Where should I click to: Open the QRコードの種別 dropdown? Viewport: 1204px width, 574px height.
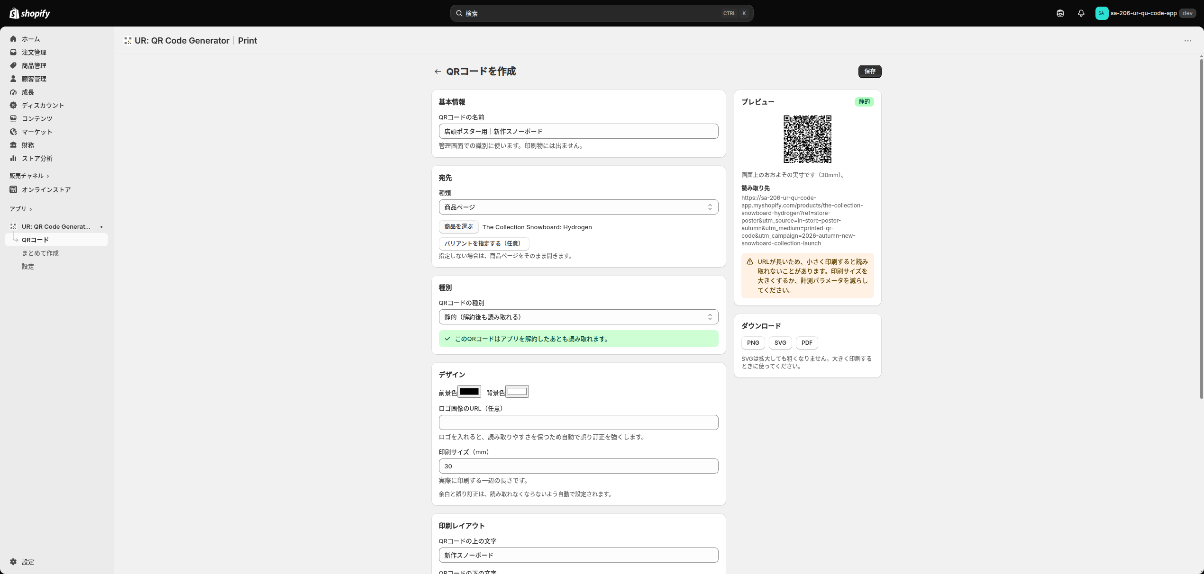click(578, 317)
